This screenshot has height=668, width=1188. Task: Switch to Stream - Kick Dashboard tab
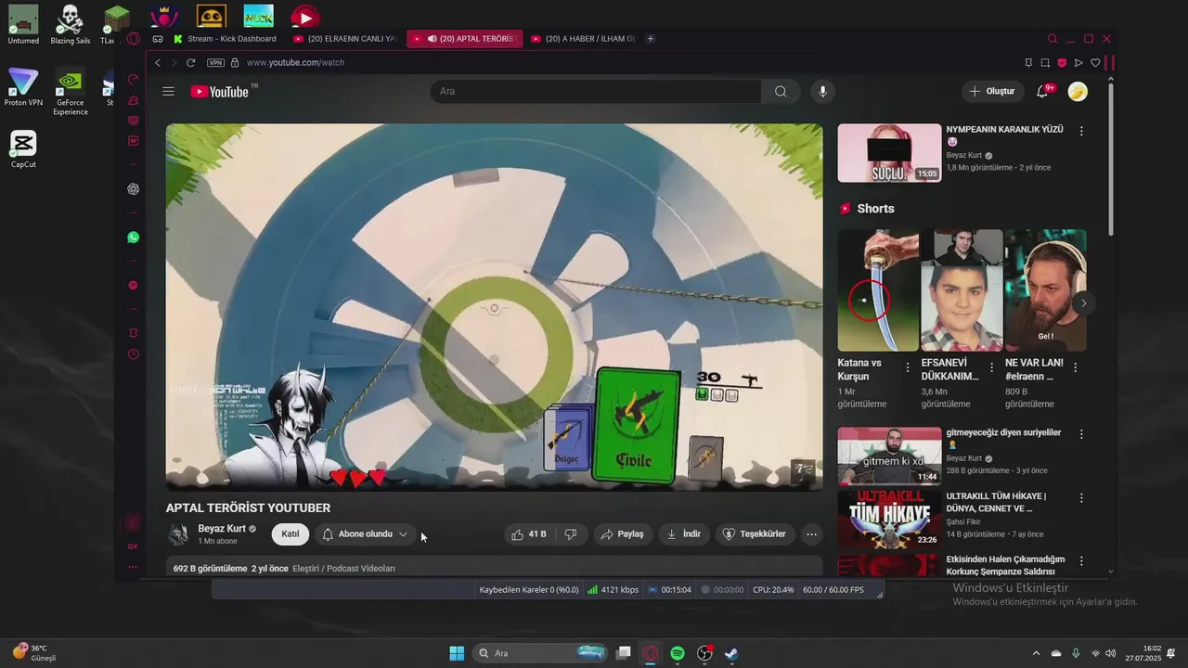226,39
